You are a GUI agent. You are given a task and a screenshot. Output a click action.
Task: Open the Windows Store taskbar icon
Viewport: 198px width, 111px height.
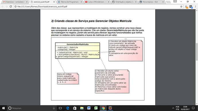pyautogui.click(x=75, y=108)
